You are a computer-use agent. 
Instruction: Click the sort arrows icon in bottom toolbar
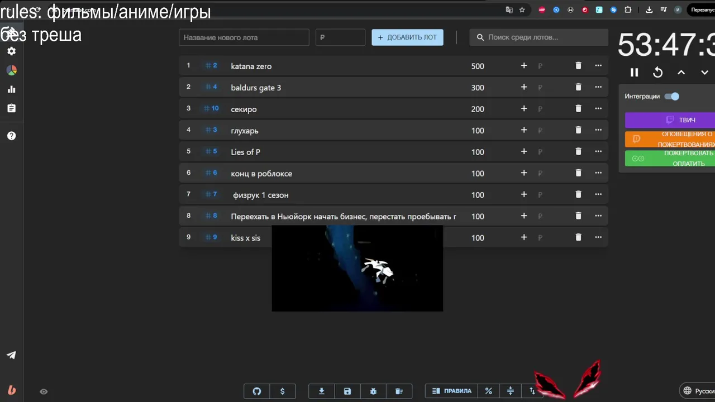pos(532,391)
